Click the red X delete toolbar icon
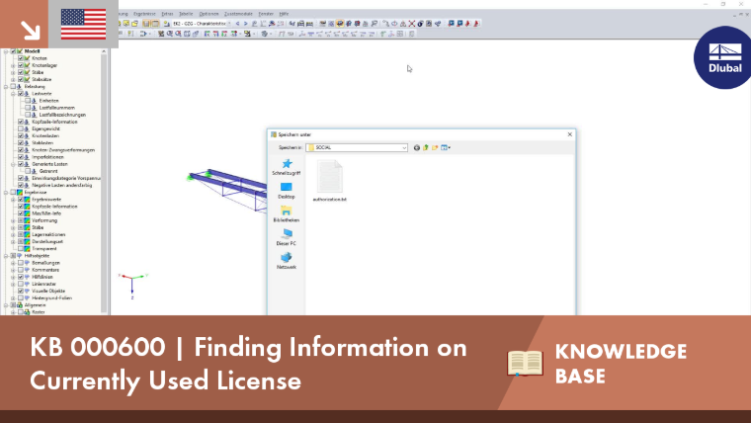Viewport: 751px width, 423px height. click(412, 24)
